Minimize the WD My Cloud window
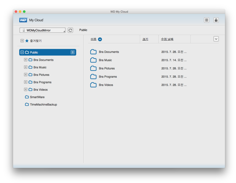This screenshot has width=236, height=183. point(20,11)
